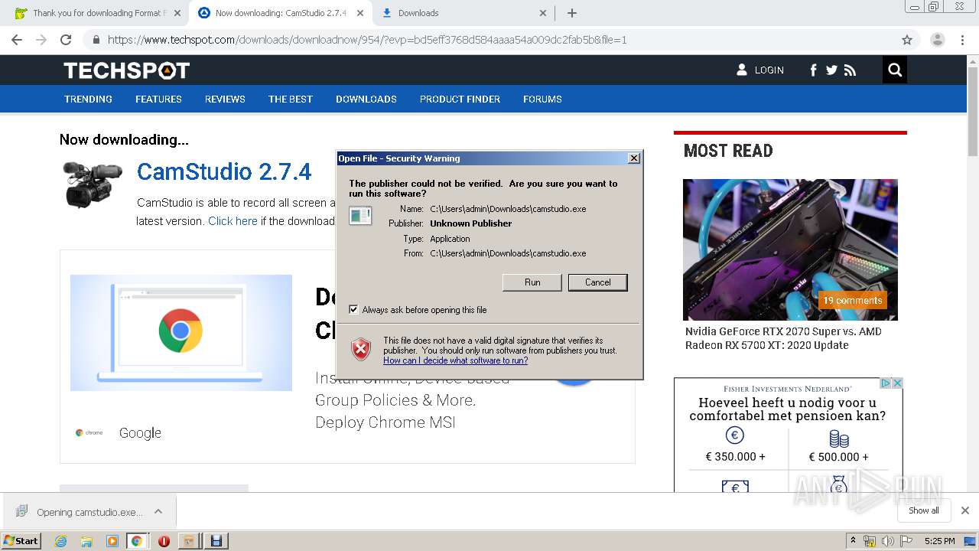Image resolution: width=979 pixels, height=551 pixels.
Task: Click the shield icon in security warning
Action: tap(361, 350)
